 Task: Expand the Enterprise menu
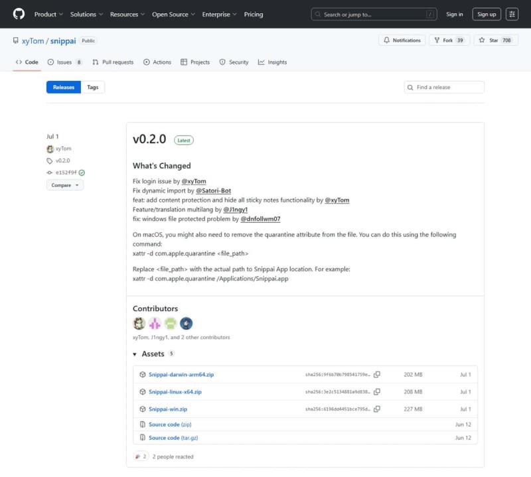pyautogui.click(x=219, y=14)
